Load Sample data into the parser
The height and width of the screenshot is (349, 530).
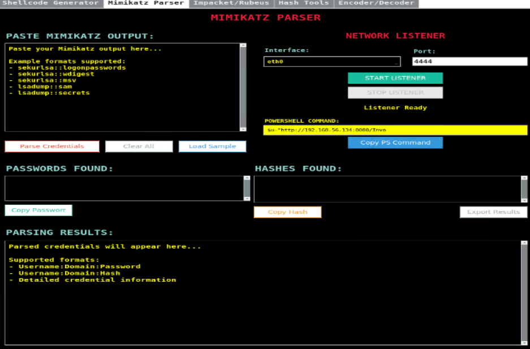tap(212, 147)
